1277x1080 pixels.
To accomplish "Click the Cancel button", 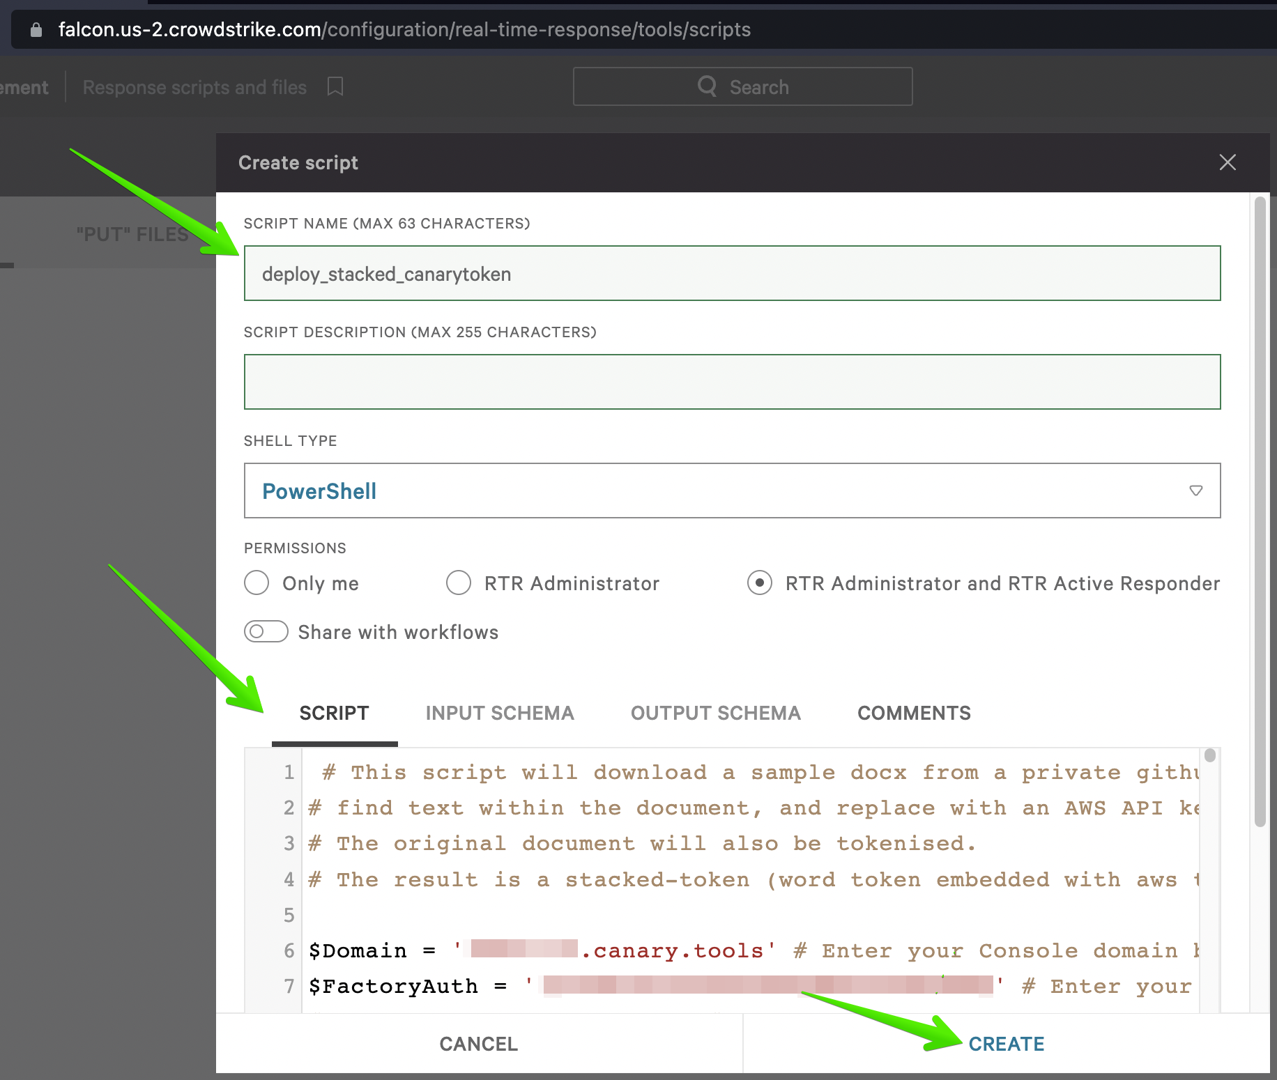I will coord(478,1043).
